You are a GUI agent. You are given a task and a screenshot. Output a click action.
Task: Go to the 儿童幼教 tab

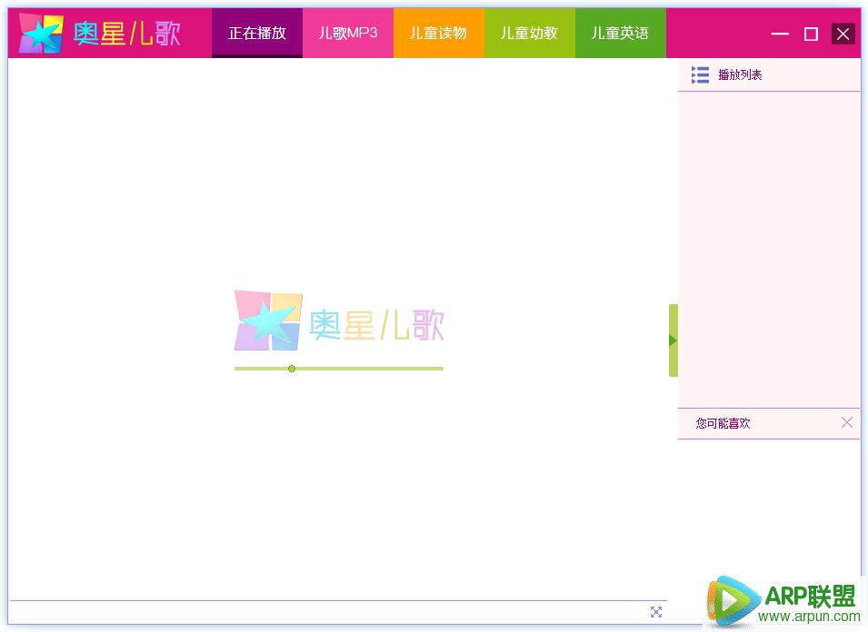pyautogui.click(x=529, y=34)
